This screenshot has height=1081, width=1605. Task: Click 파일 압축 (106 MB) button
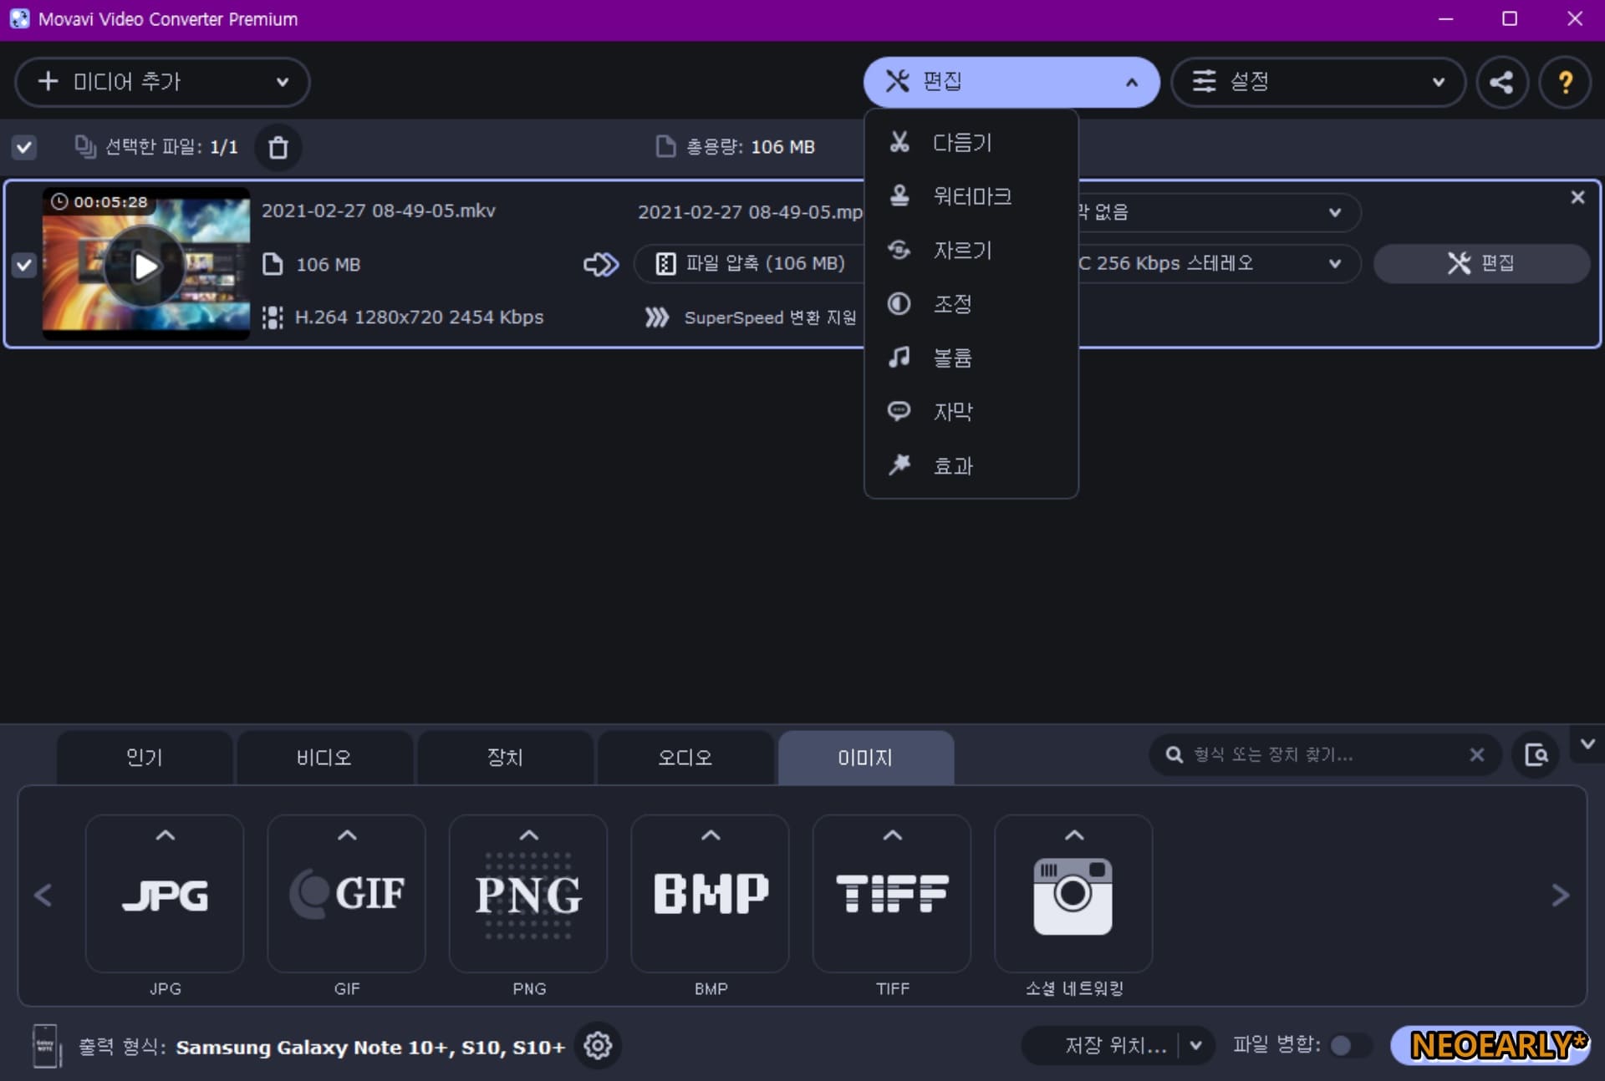tap(750, 264)
